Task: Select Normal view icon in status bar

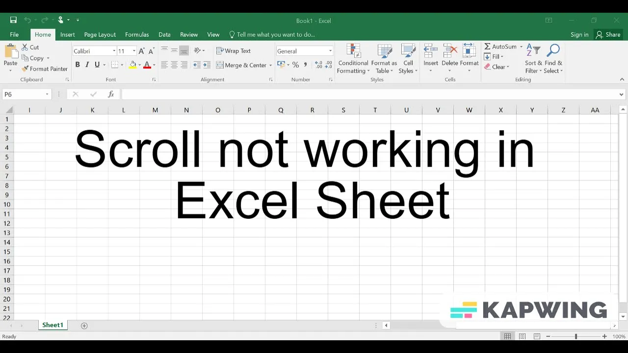Action: point(508,336)
